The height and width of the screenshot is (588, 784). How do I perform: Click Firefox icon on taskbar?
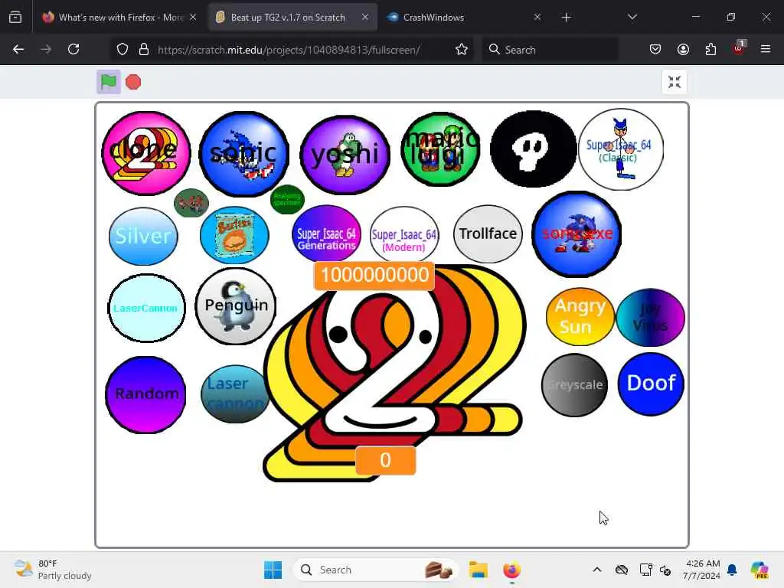(x=511, y=570)
